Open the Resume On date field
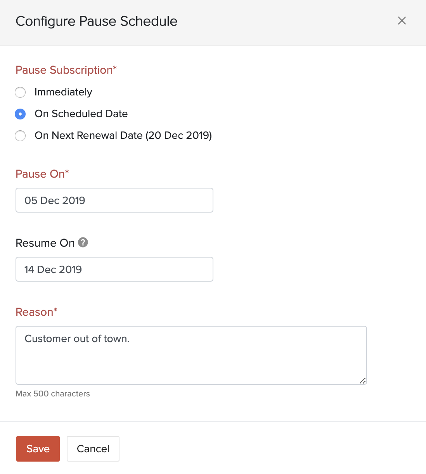Viewport: 426px width, 474px height. [114, 269]
